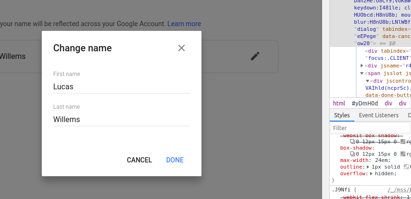The width and height of the screenshot is (411, 199).
Task: Collapse the span jsslot node
Action: pyautogui.click(x=362, y=73)
